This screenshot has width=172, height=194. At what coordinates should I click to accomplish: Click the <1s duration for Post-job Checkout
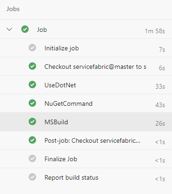160,142
